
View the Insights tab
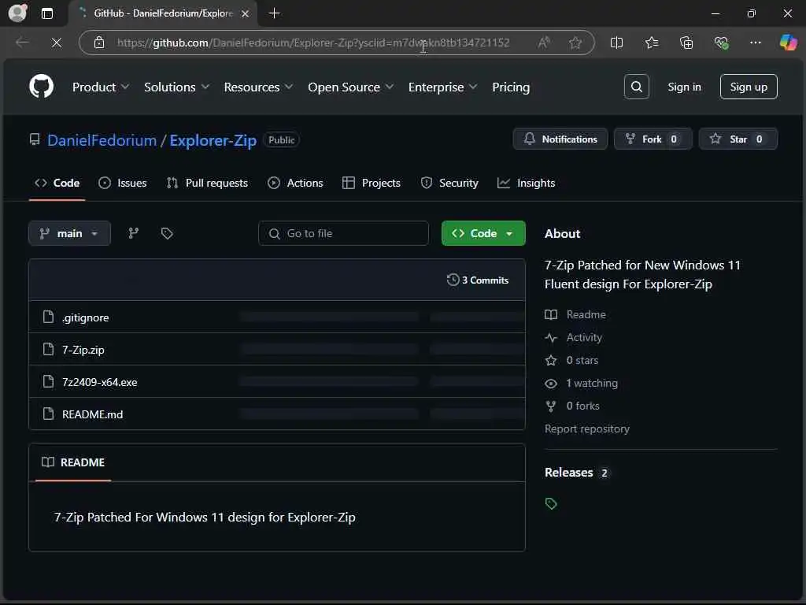click(x=527, y=183)
